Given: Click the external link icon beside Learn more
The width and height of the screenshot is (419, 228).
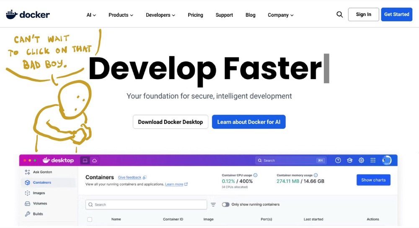Looking at the screenshot, I should pyautogui.click(x=186, y=184).
